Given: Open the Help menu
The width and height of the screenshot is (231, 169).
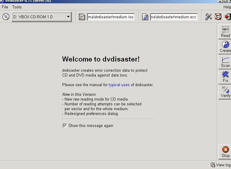Looking at the screenshot, I should (227, 7).
